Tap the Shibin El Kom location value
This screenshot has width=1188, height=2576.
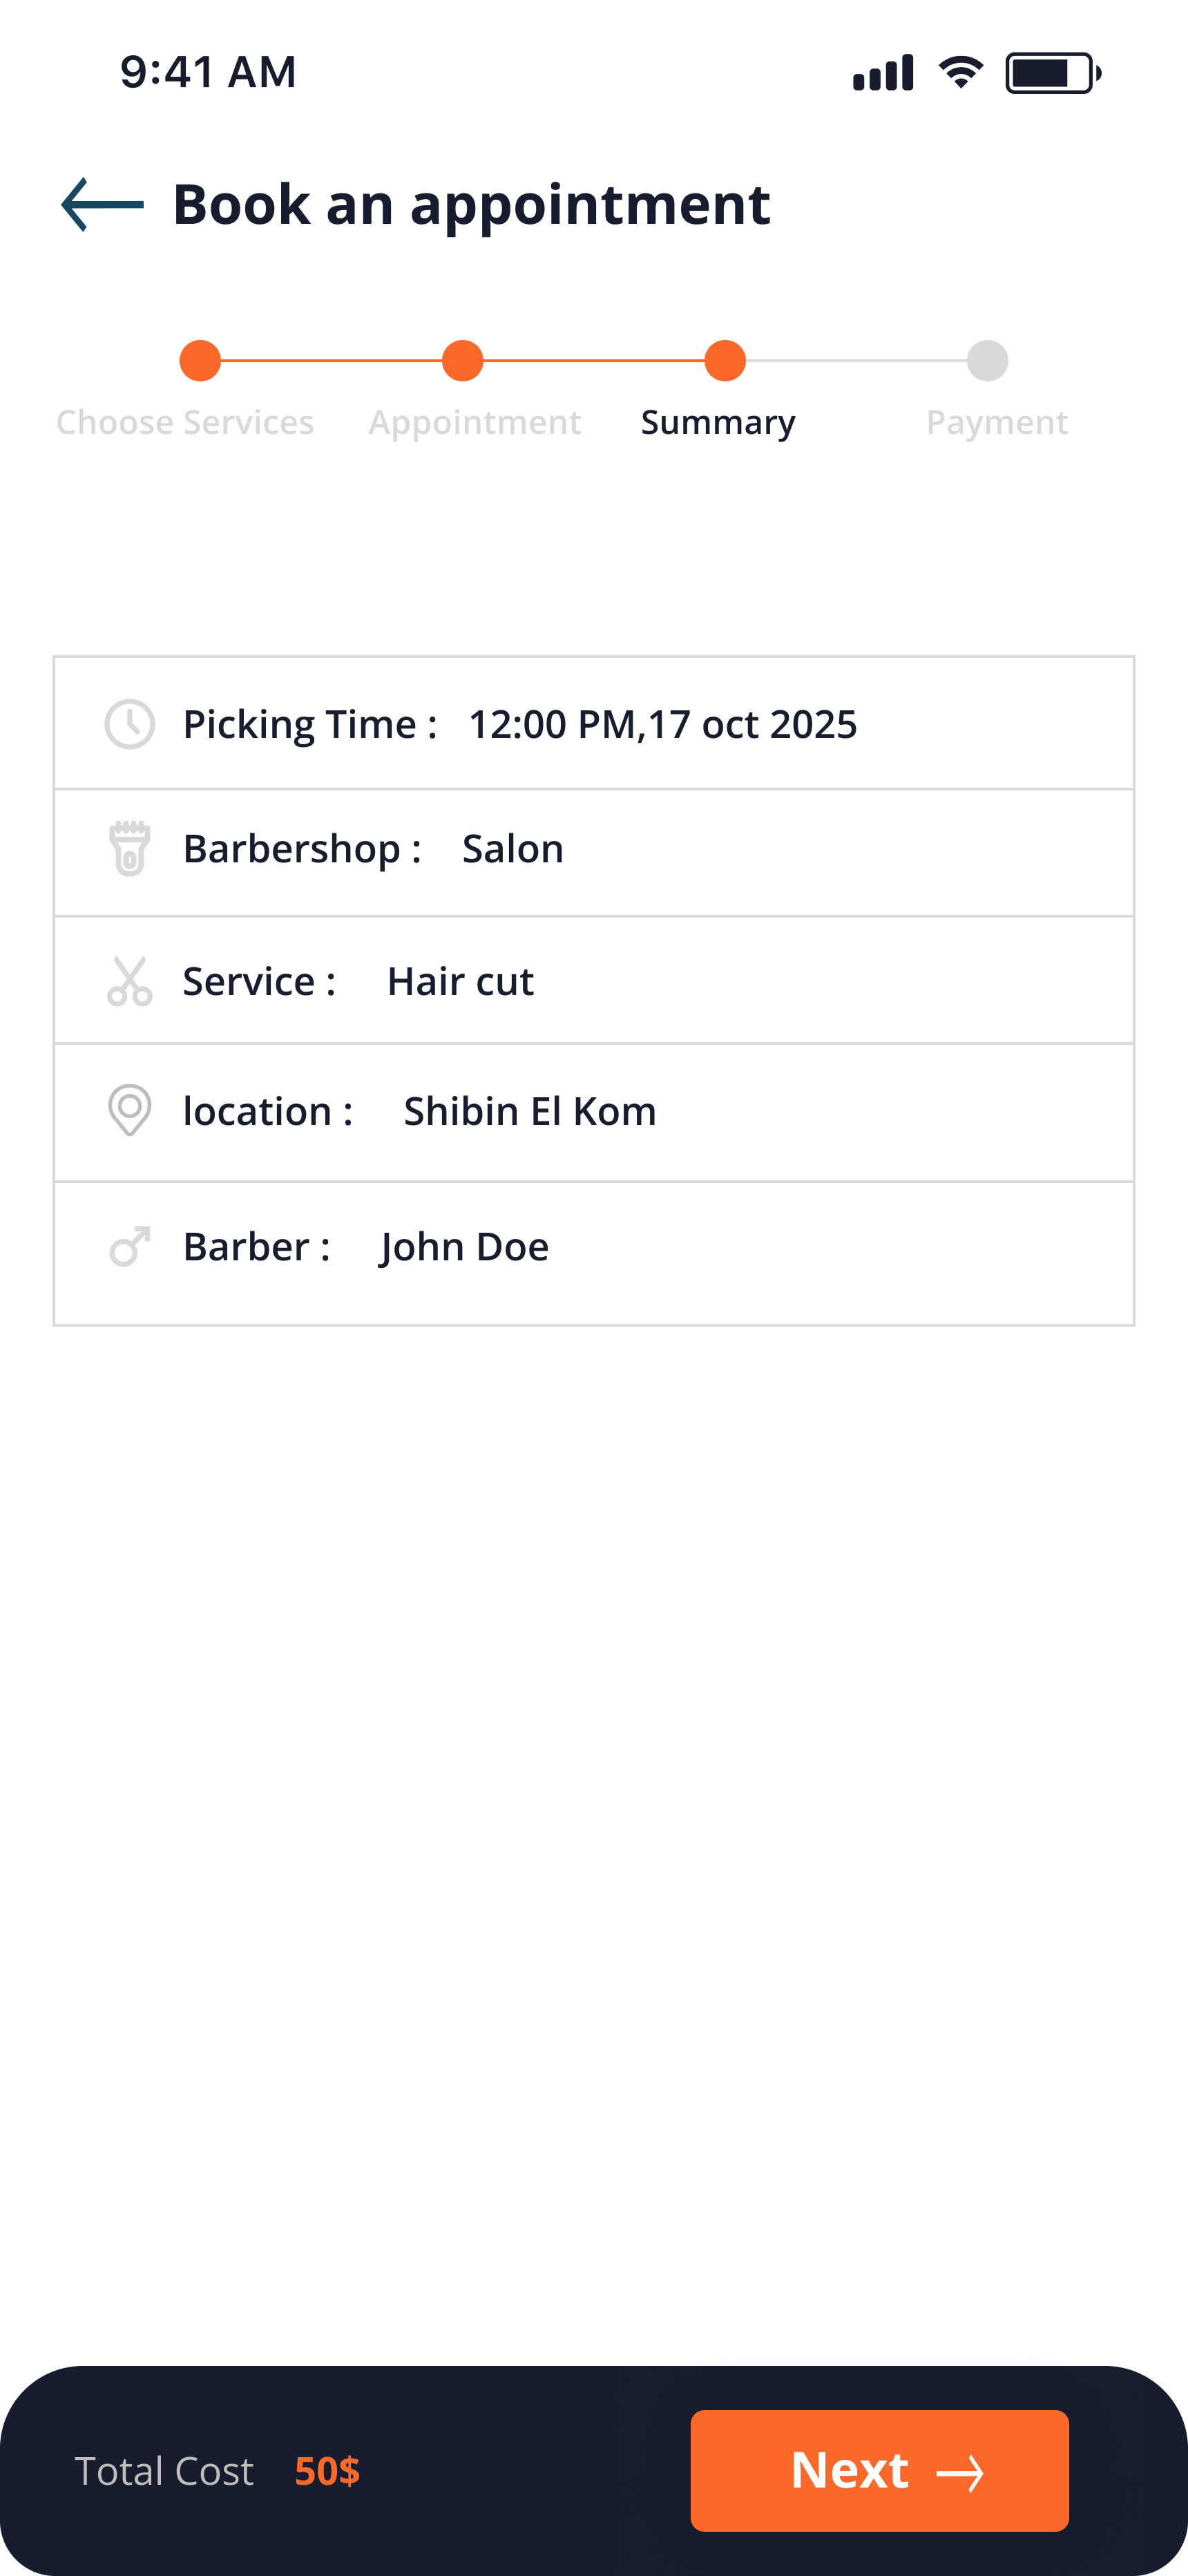click(x=530, y=1111)
